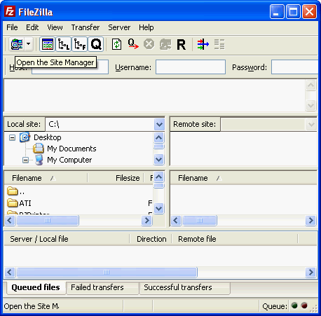Click the ATI folder icon

click(12, 203)
